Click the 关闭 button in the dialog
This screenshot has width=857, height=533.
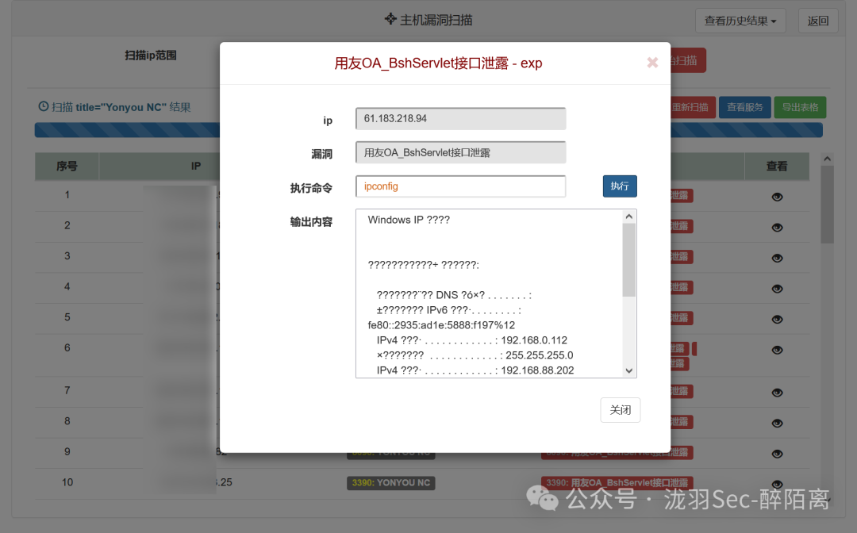click(621, 410)
